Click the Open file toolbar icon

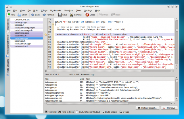click(20, 15)
